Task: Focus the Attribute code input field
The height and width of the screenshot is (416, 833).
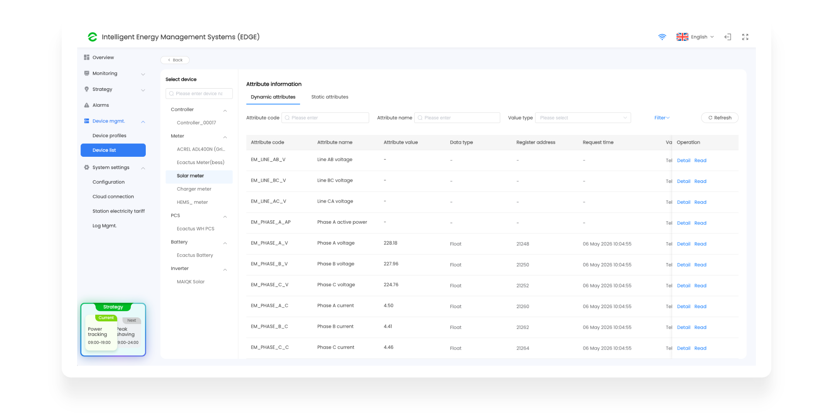Action: [325, 118]
